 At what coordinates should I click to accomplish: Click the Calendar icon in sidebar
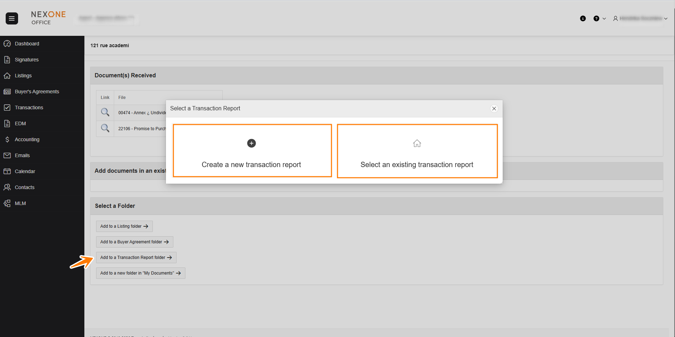point(7,171)
